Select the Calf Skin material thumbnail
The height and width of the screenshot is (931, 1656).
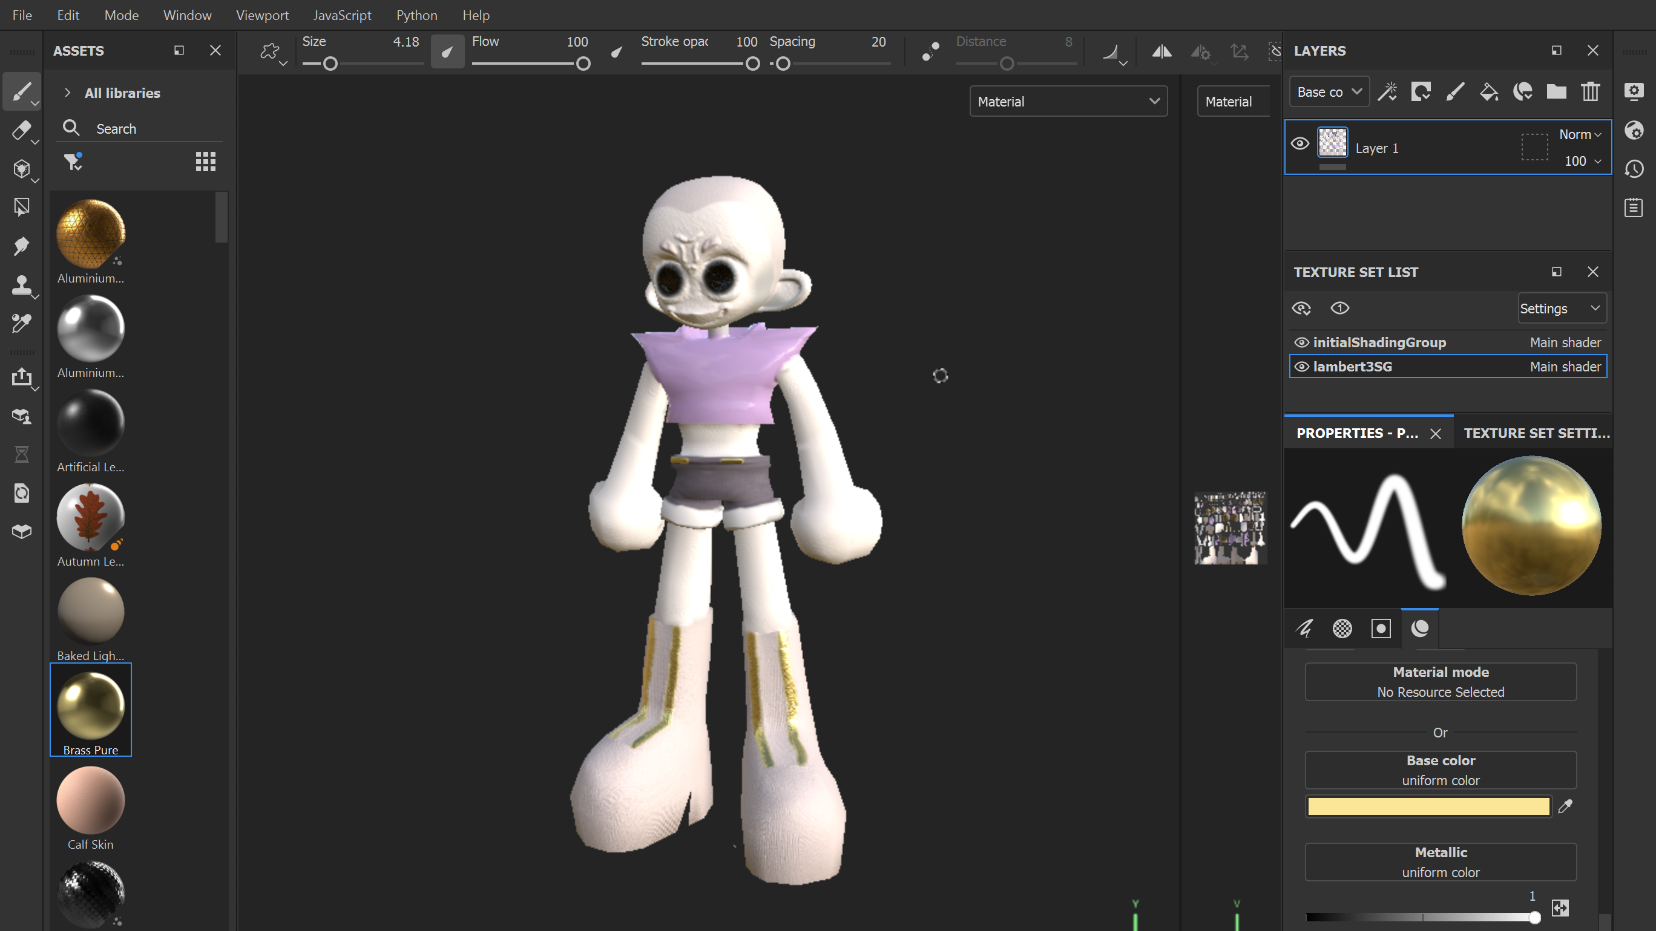click(91, 800)
